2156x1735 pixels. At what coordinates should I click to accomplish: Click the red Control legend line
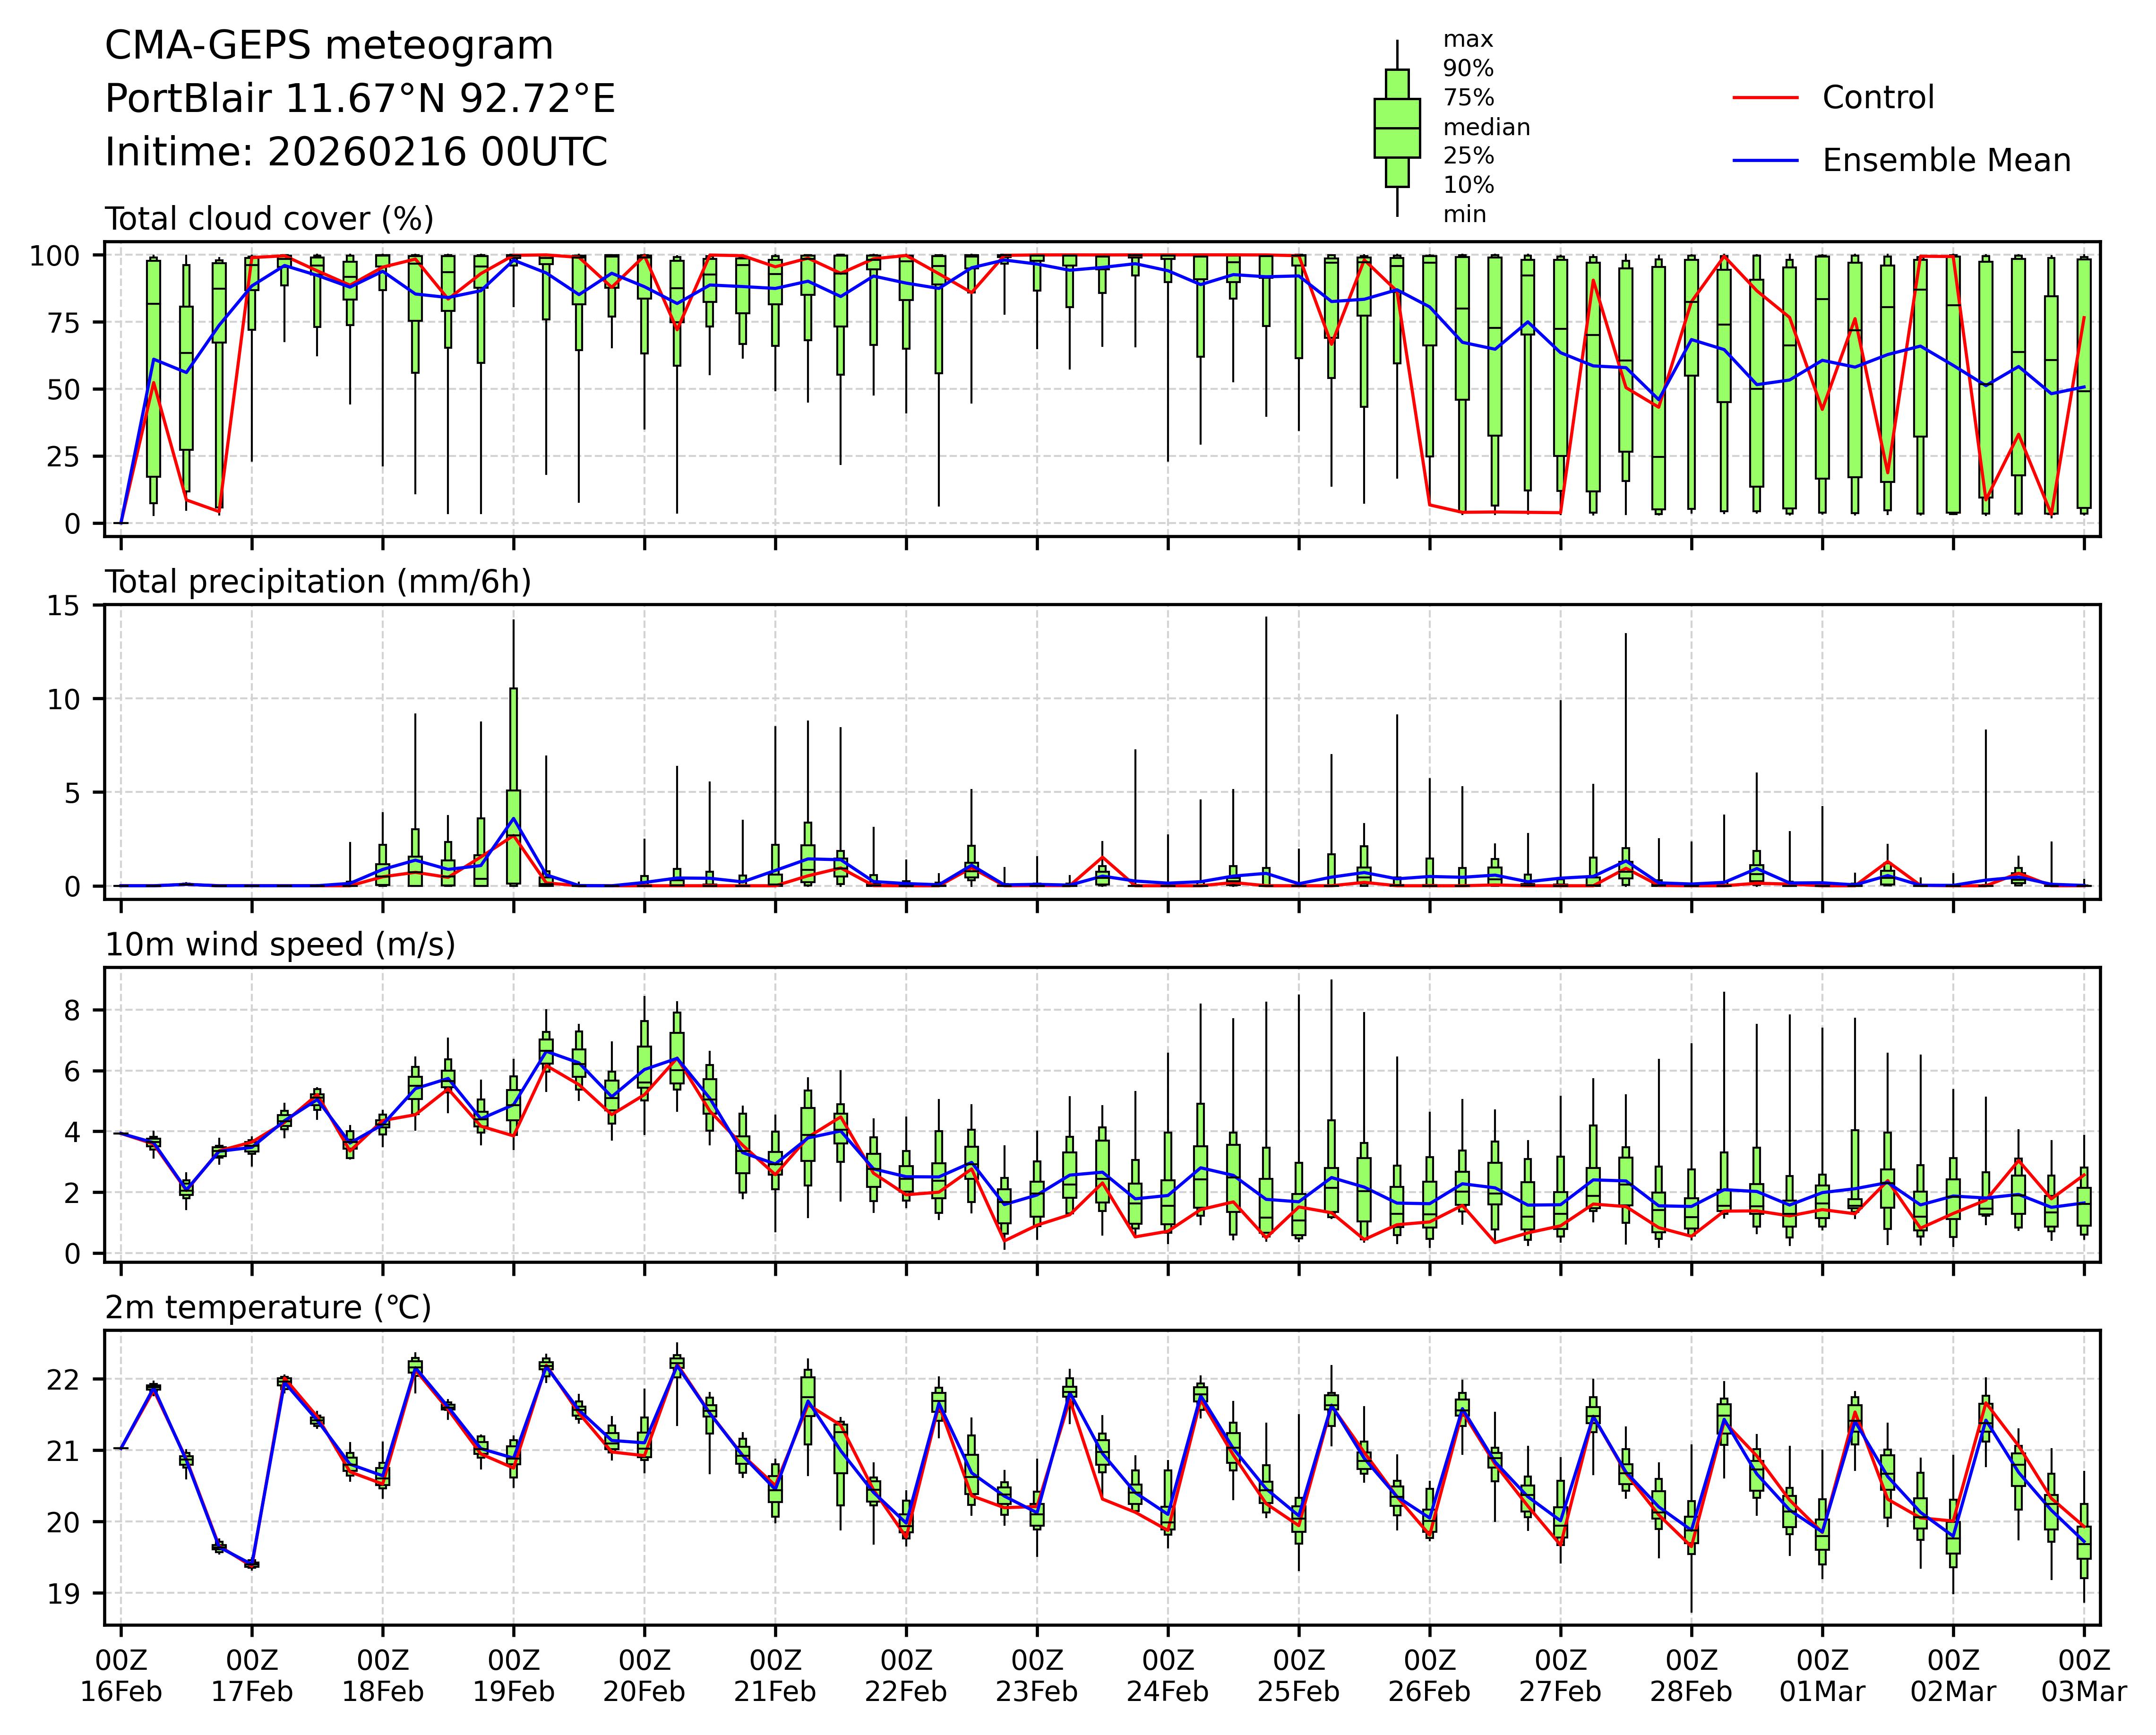click(1765, 98)
